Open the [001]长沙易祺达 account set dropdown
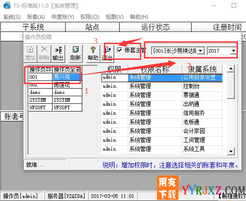Image resolution: width=246 pixels, height=201 pixels. 200,51
